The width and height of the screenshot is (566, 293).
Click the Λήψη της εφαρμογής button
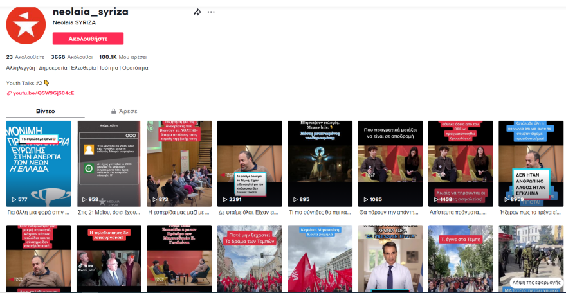535,282
